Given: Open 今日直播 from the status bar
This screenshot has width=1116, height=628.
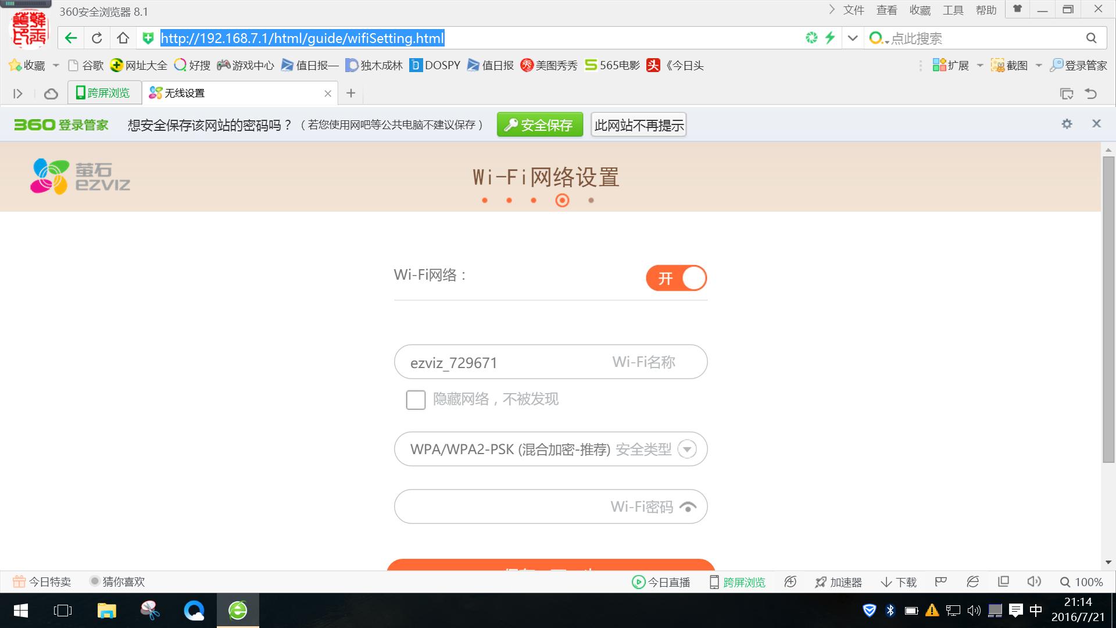Looking at the screenshot, I should (x=661, y=581).
